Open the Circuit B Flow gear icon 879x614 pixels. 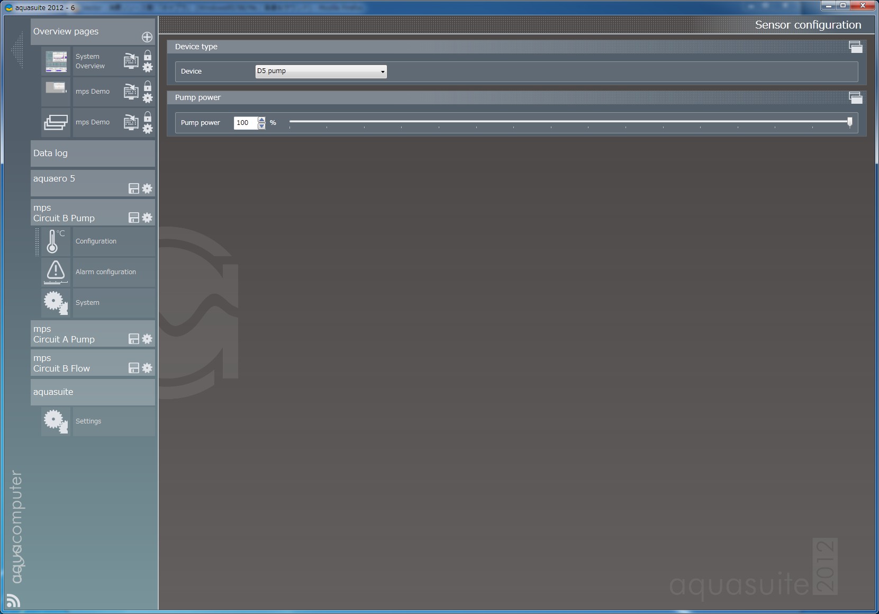pyautogui.click(x=147, y=368)
